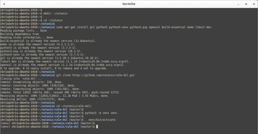Click the libssl-dev newest version line
This screenshot has width=258, height=134.
pyautogui.click(x=65, y=62)
